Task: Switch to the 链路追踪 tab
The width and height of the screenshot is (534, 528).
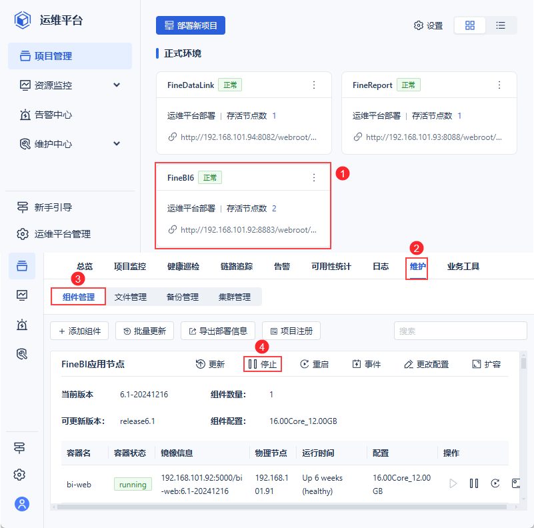Action: point(237,267)
